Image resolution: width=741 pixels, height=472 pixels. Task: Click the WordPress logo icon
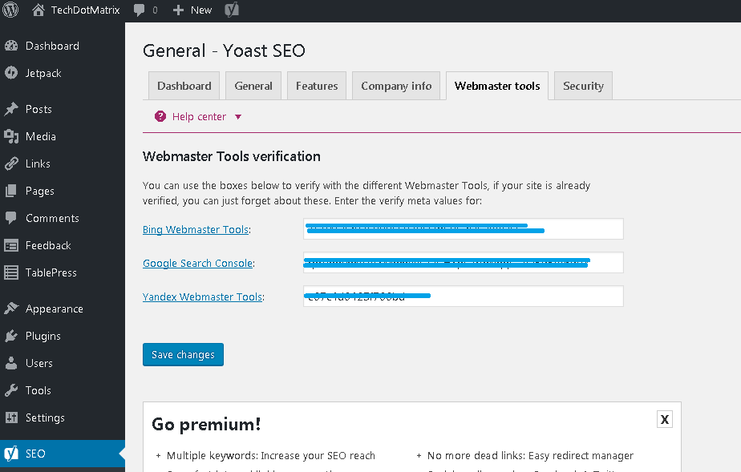11,10
